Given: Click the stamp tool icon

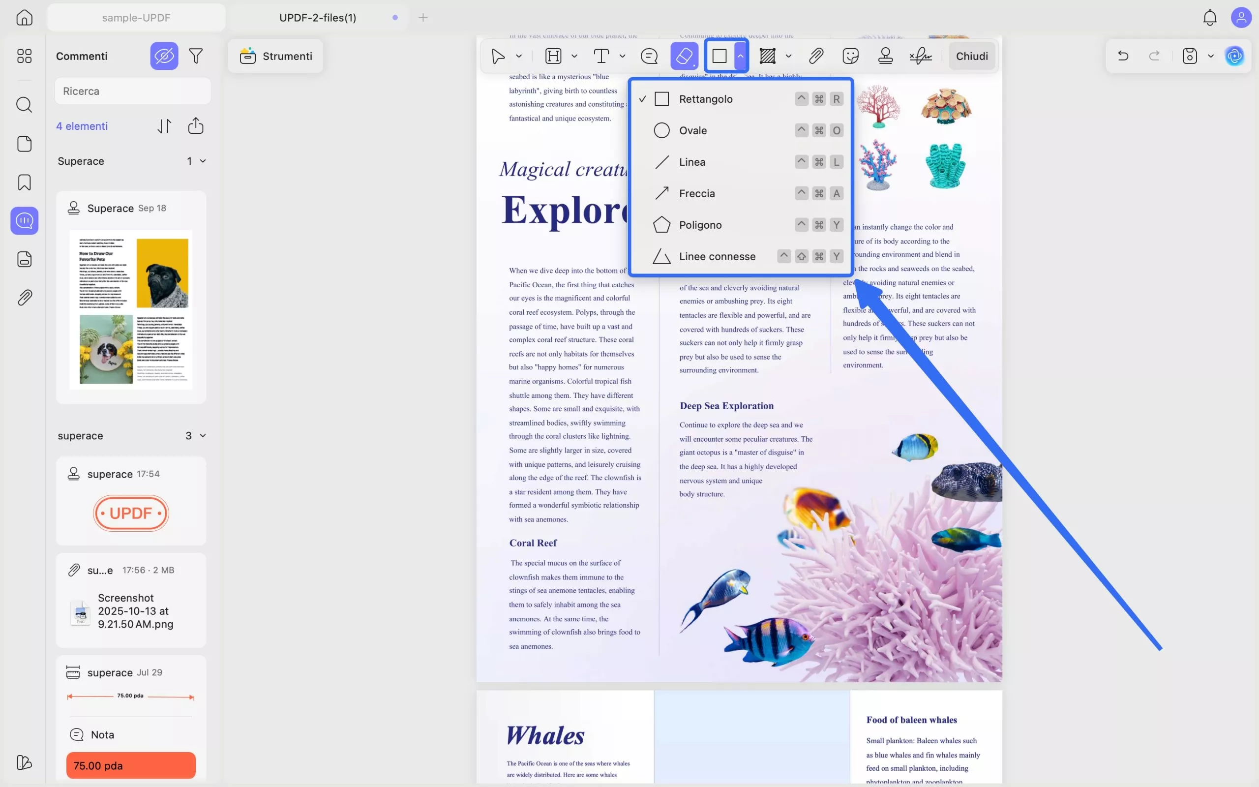Looking at the screenshot, I should pyautogui.click(x=885, y=56).
